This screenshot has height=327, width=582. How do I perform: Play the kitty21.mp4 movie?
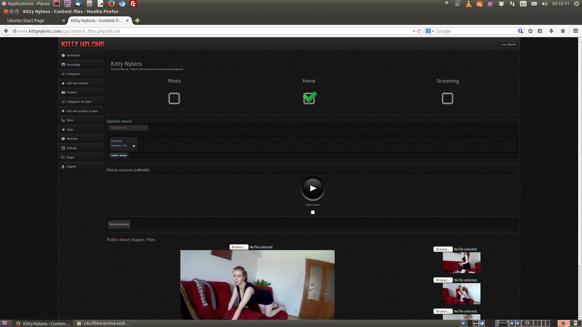point(313,188)
